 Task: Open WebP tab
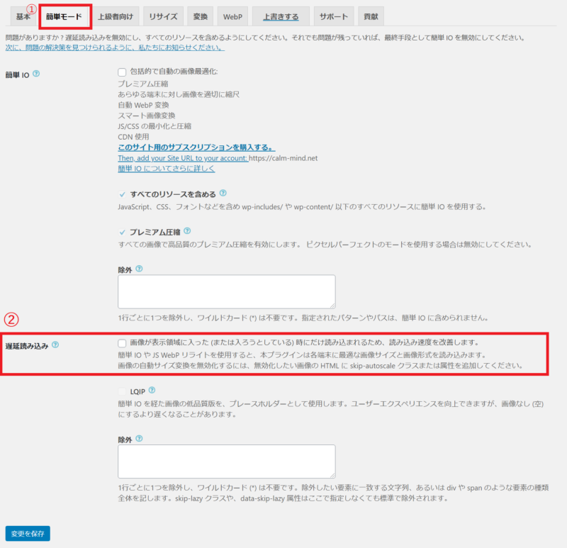232,16
